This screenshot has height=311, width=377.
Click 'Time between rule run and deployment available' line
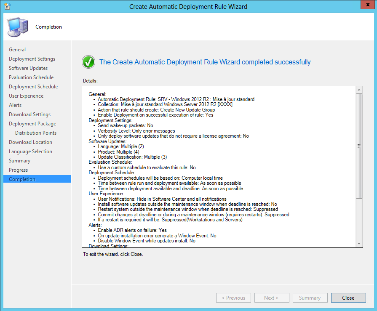click(x=169, y=183)
